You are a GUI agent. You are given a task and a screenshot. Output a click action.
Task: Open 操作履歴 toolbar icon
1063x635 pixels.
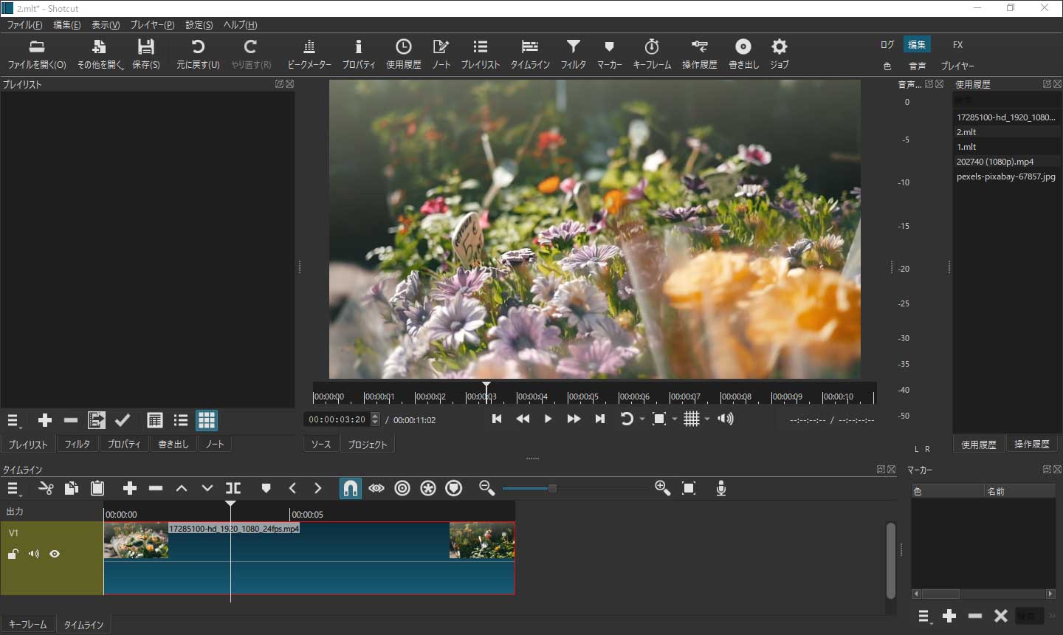pyautogui.click(x=700, y=54)
